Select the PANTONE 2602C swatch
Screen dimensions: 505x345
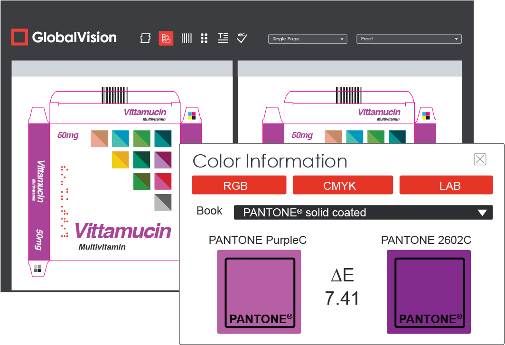click(429, 292)
